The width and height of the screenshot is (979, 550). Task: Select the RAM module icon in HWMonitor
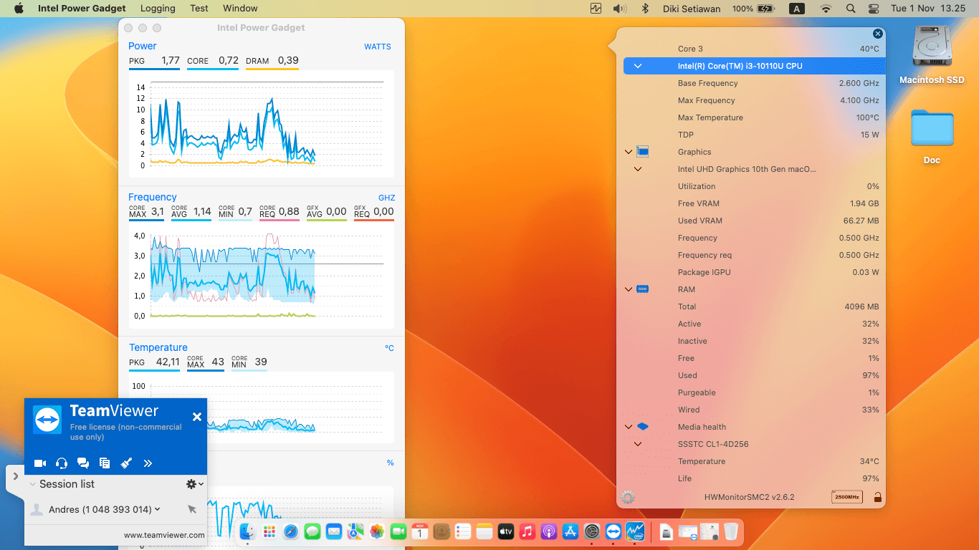click(x=642, y=289)
